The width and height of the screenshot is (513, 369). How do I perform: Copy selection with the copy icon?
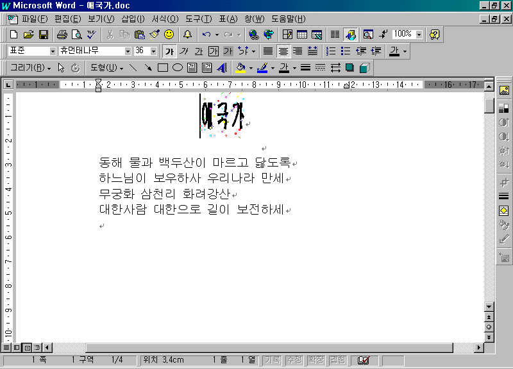point(124,35)
